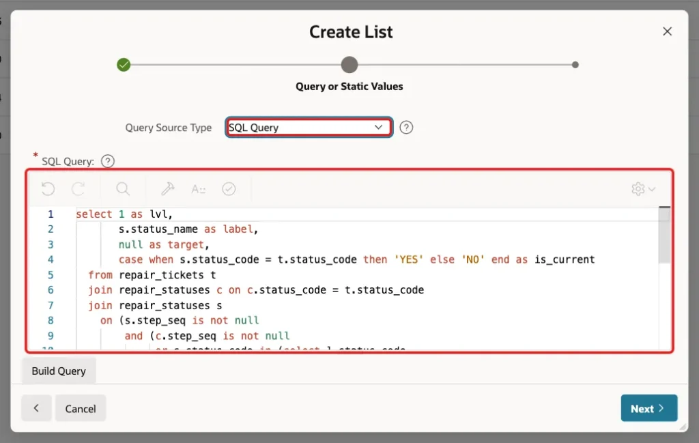Open help for Query Source Type
The image size is (699, 443).
point(406,128)
